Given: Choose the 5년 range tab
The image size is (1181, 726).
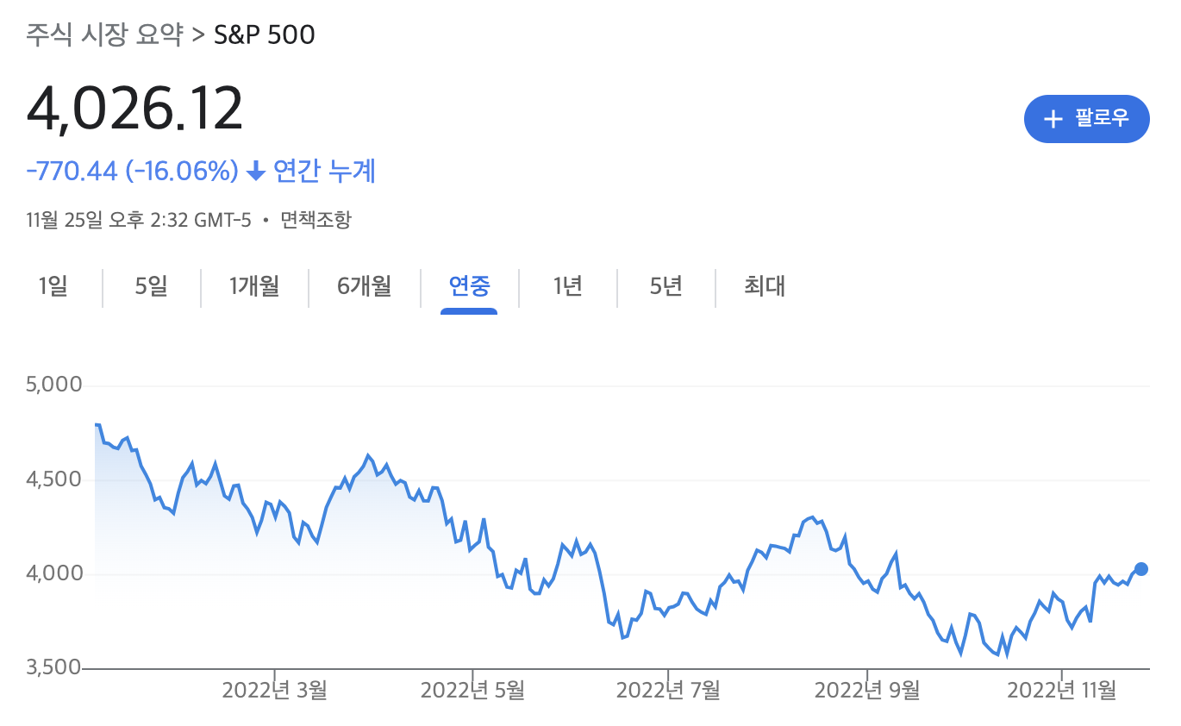Looking at the screenshot, I should point(666,286).
